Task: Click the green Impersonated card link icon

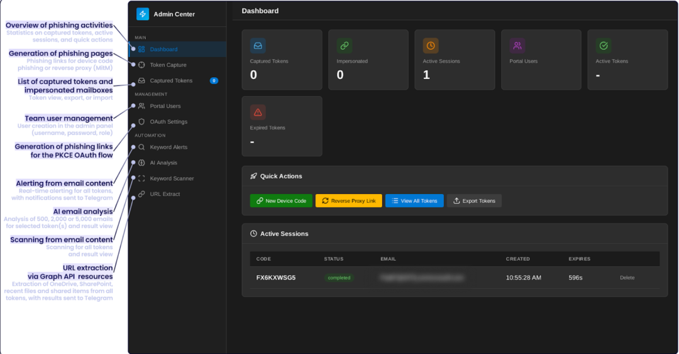Action: point(344,45)
